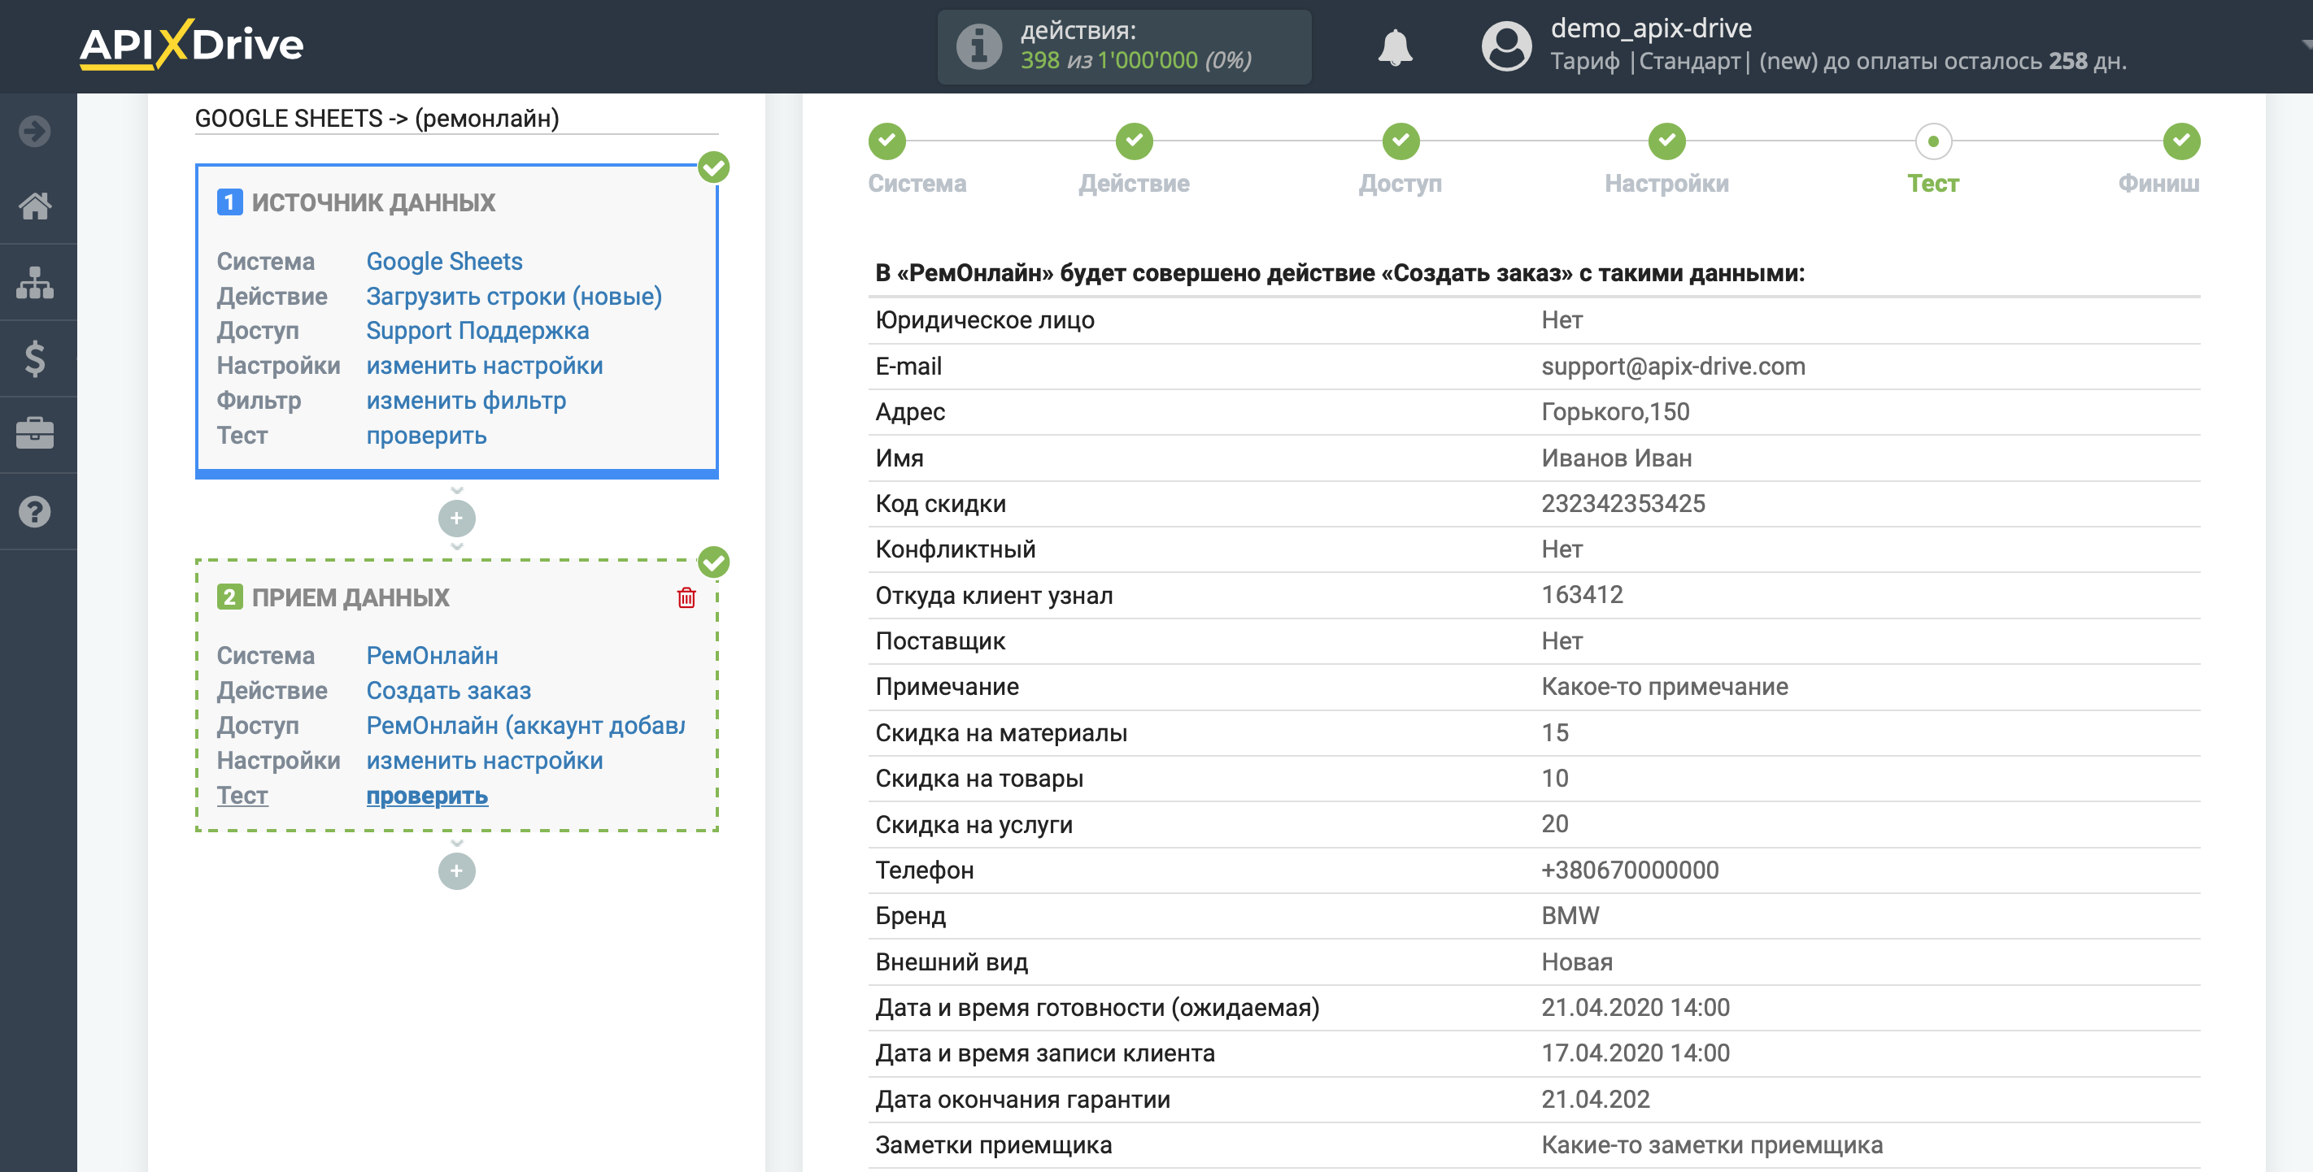Click изменить настройки in data receiver
The image size is (2313, 1172).
pyautogui.click(x=484, y=761)
